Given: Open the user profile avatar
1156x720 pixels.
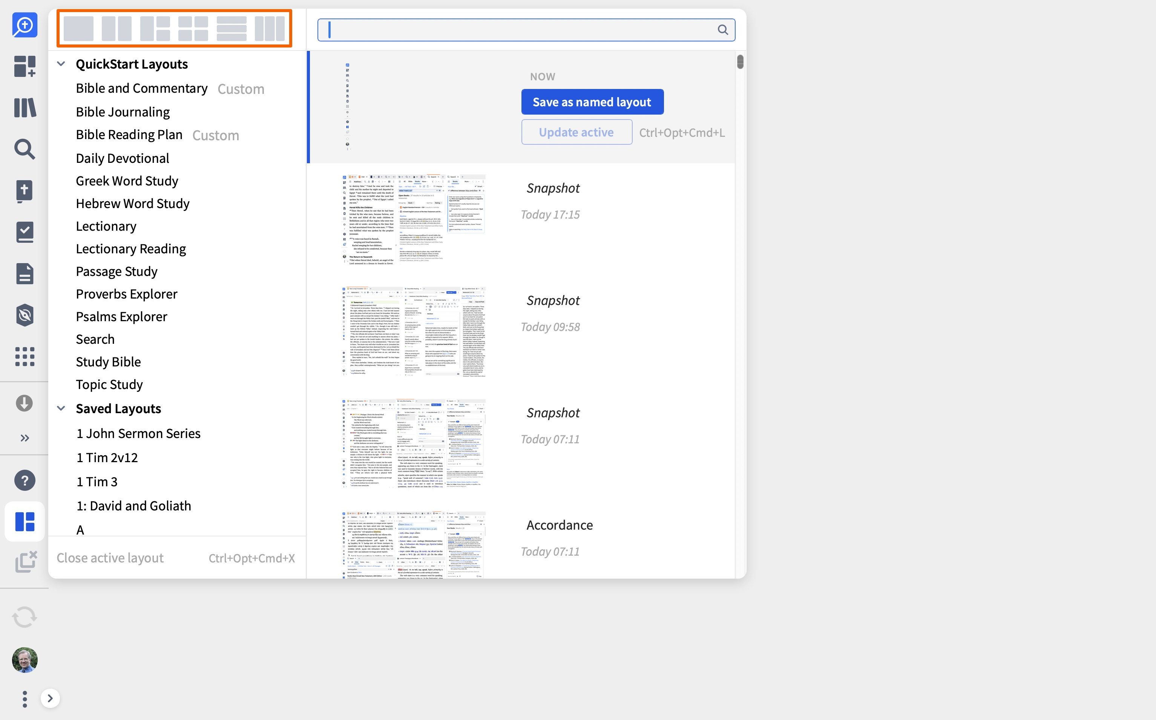Looking at the screenshot, I should (24, 660).
